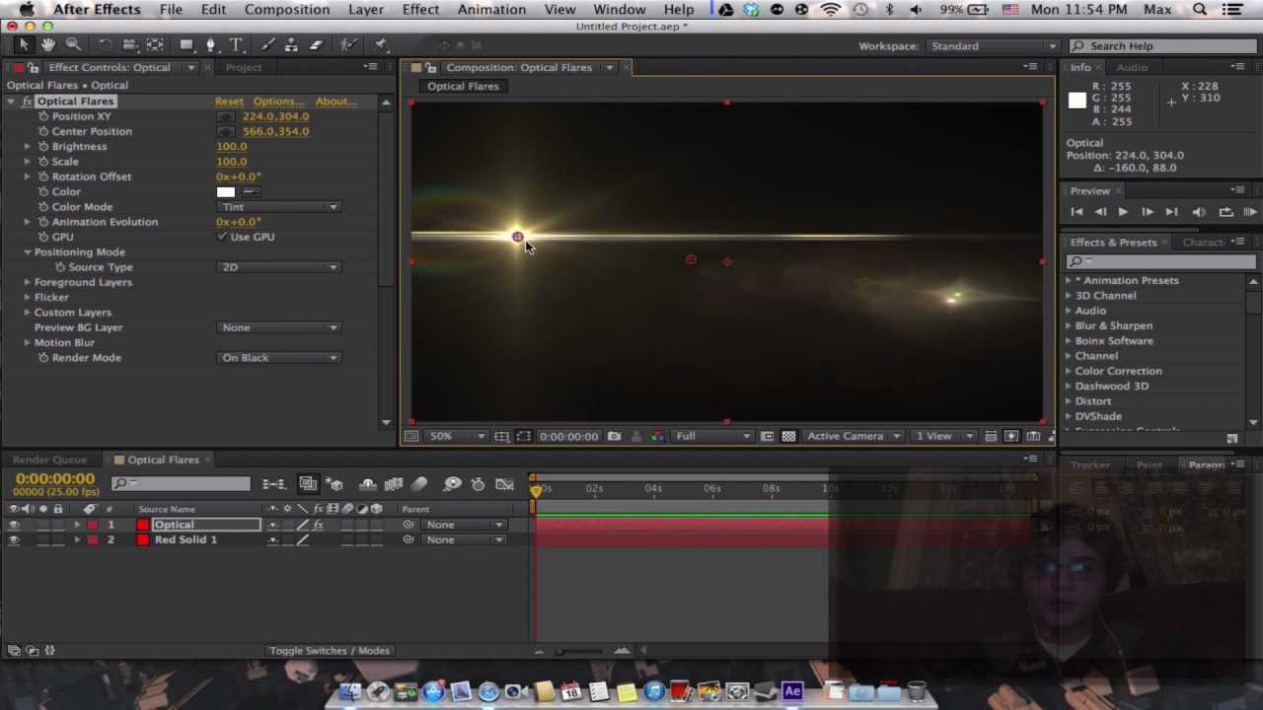Toggle Scale stopwatch keyframing
Screen dimensions: 1263x710
coord(43,162)
